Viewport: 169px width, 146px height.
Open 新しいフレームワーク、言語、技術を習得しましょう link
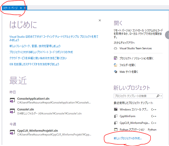click(x=35, y=46)
